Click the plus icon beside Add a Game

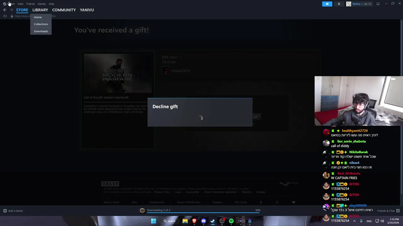coord(5,211)
